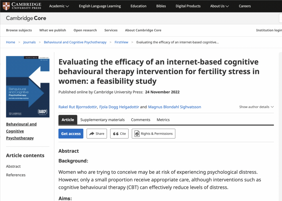Open the Services menu

coord(111,30)
